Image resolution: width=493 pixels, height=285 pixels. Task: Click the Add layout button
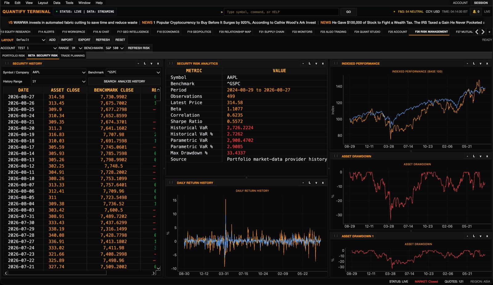(52, 40)
